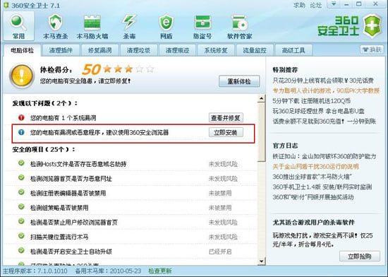This screenshot has height=277, width=388.
Task: Click scrollbar up arrow in results list
Action: (x=261, y=98)
